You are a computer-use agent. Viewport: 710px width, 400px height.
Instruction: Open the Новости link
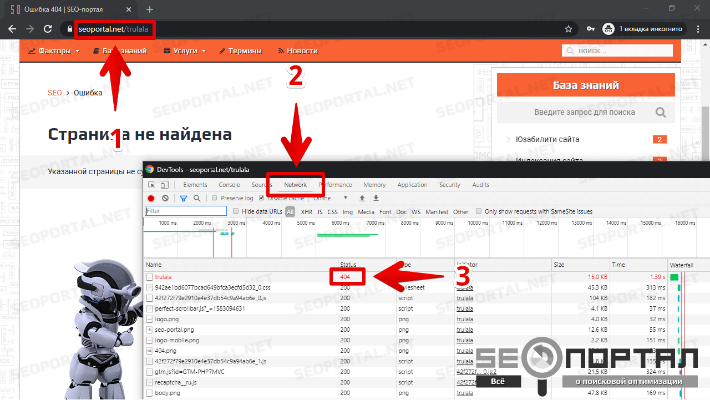pyautogui.click(x=302, y=51)
